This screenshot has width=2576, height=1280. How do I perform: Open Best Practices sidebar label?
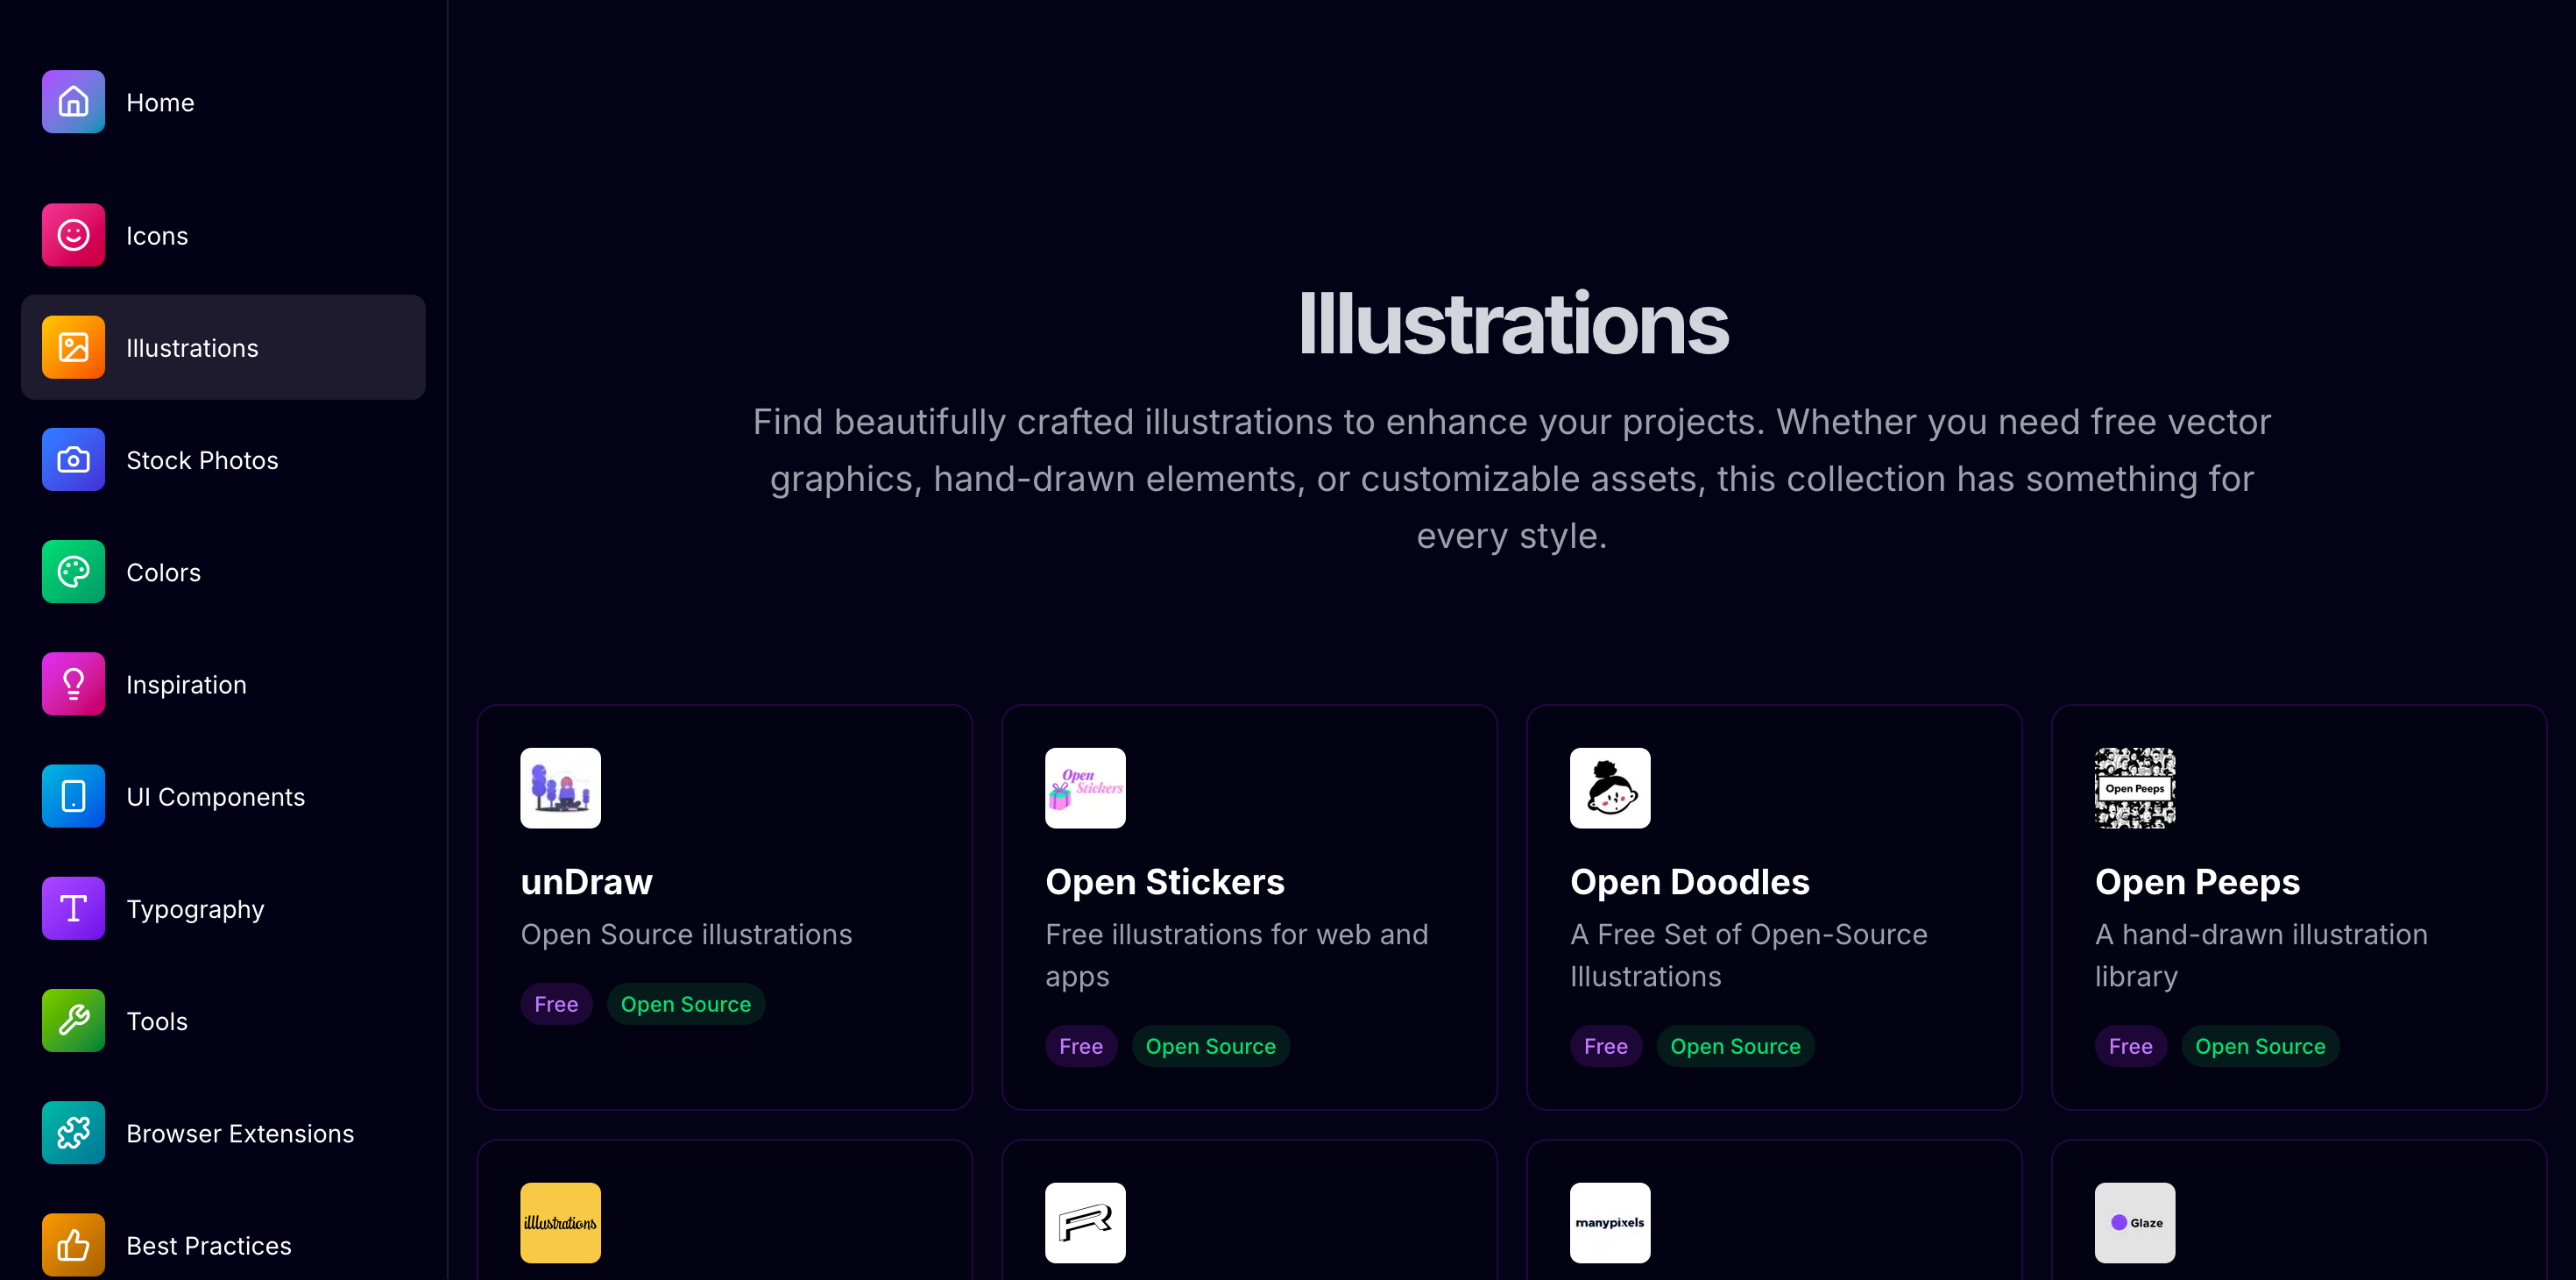(209, 1244)
